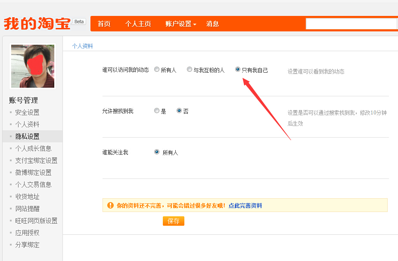Select 只有我自己 radio option
The width and height of the screenshot is (398, 261).
click(238, 69)
